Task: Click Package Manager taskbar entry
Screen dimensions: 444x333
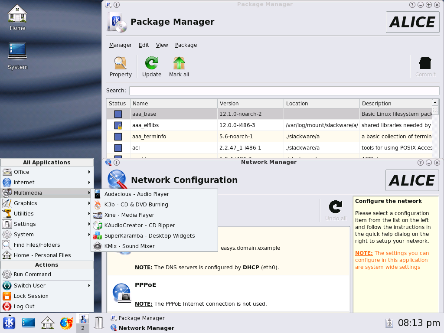Action: (138, 318)
